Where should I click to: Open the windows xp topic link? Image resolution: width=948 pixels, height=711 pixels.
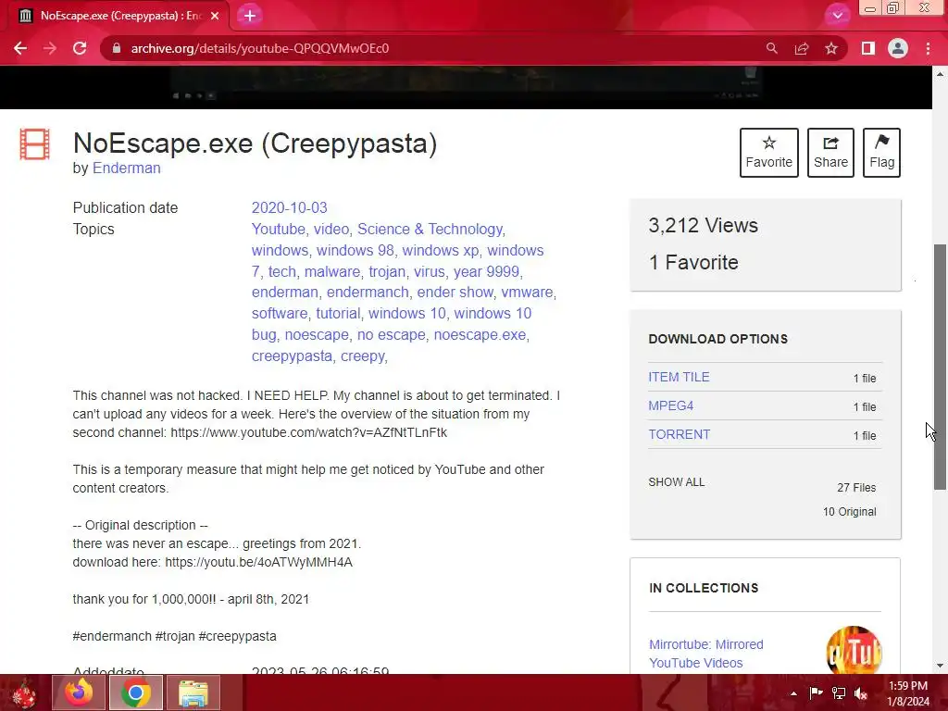[x=440, y=250]
